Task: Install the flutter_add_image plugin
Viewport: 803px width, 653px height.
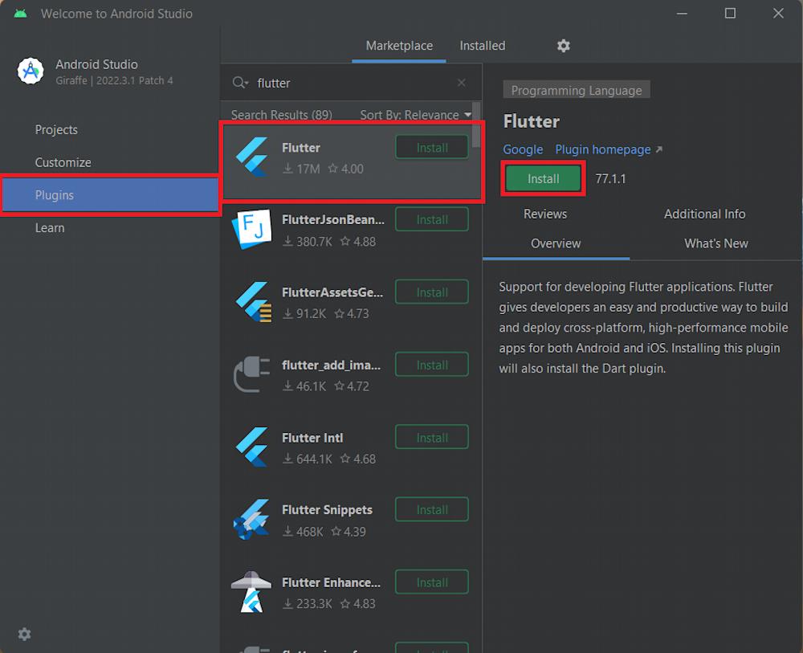Action: (432, 365)
